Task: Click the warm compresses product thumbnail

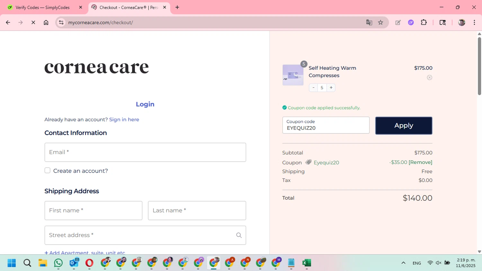Action: [293, 75]
